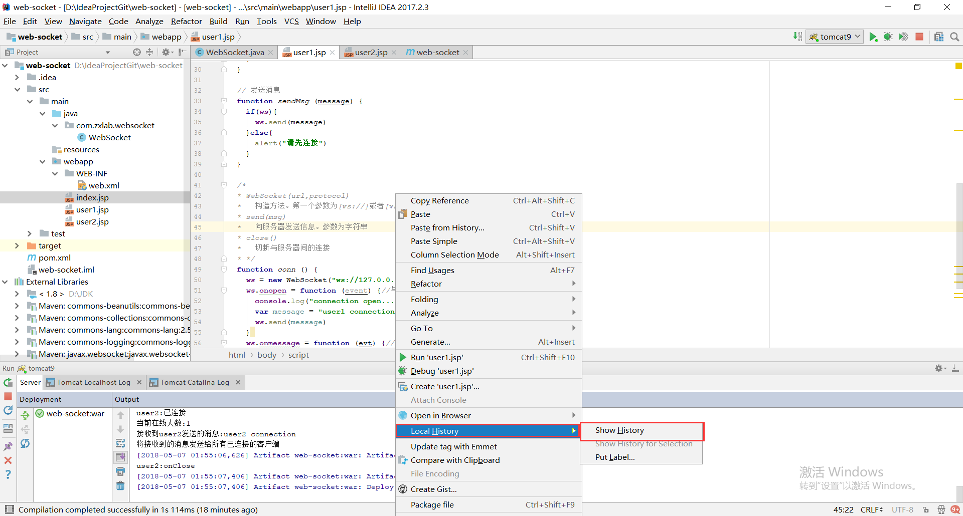Hide the Run tool window
Viewport: 963px width, 516px height.
pos(955,368)
